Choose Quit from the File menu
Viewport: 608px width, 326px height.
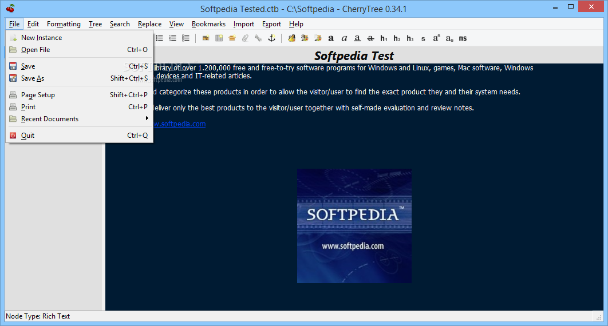(80, 136)
